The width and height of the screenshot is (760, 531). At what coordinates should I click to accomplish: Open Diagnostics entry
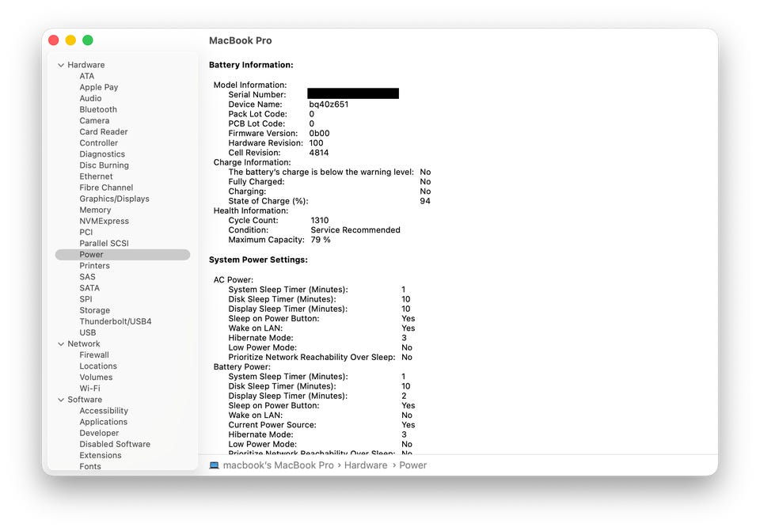tap(102, 154)
